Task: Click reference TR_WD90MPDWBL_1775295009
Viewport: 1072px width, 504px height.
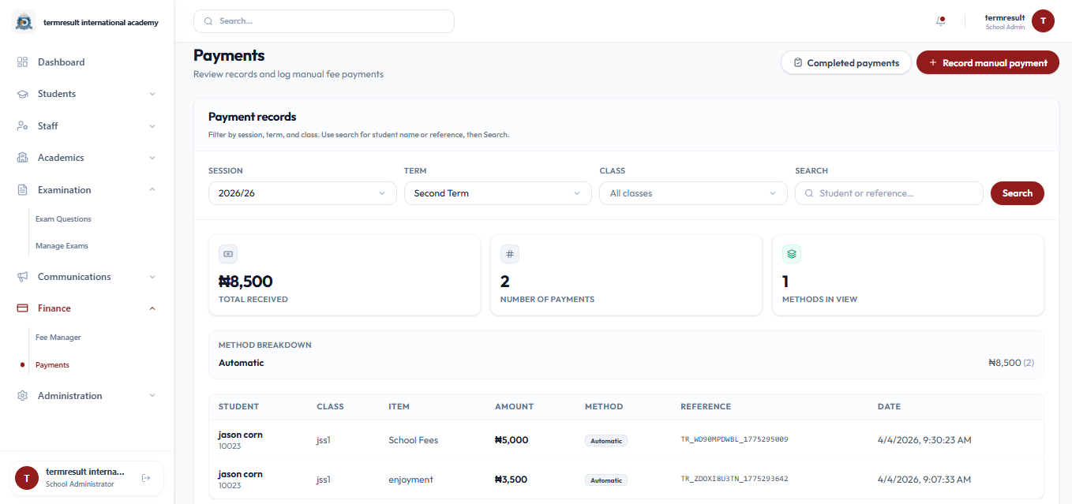Action: coord(735,440)
